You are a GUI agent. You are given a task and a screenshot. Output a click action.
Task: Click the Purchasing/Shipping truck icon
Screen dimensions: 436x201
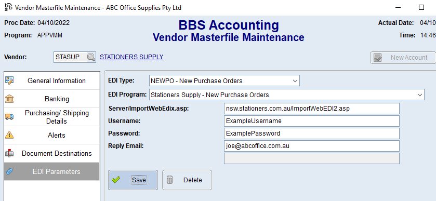9,117
